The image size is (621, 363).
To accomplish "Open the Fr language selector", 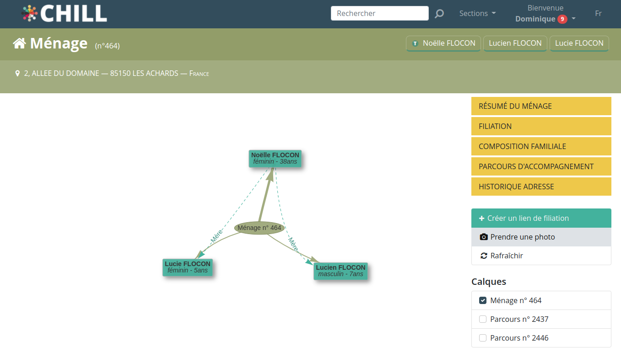I will pos(598,14).
